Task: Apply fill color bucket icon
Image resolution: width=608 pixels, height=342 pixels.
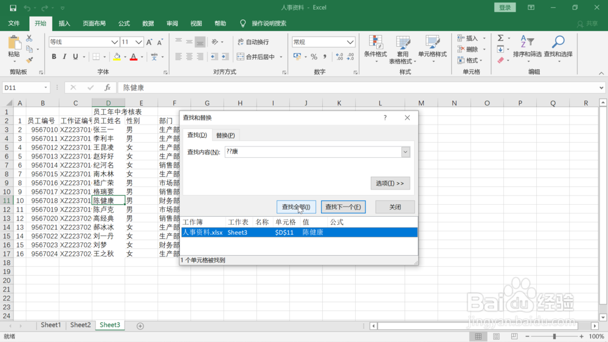Action: click(117, 57)
